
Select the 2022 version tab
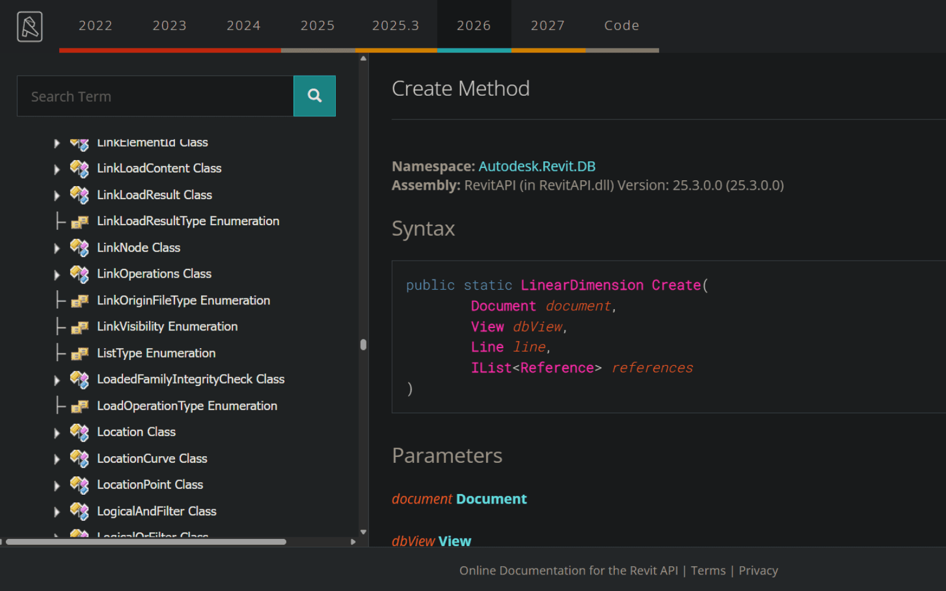click(96, 25)
